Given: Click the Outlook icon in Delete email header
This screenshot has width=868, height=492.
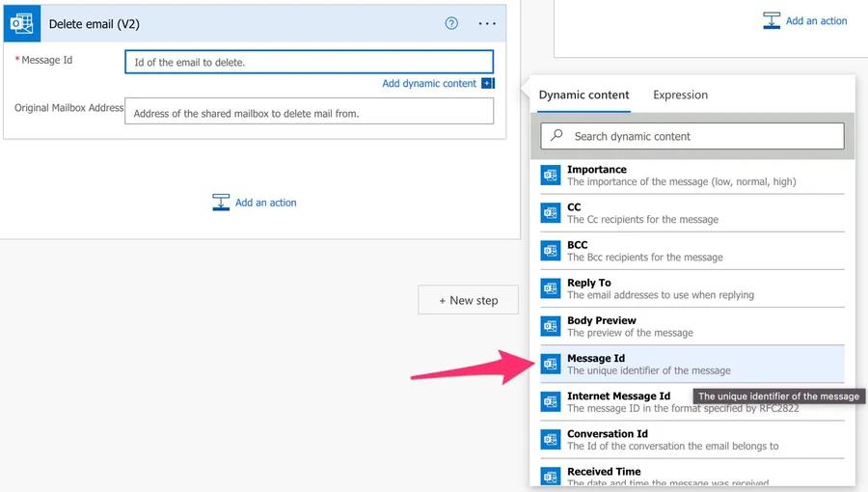Looking at the screenshot, I should tap(21, 23).
